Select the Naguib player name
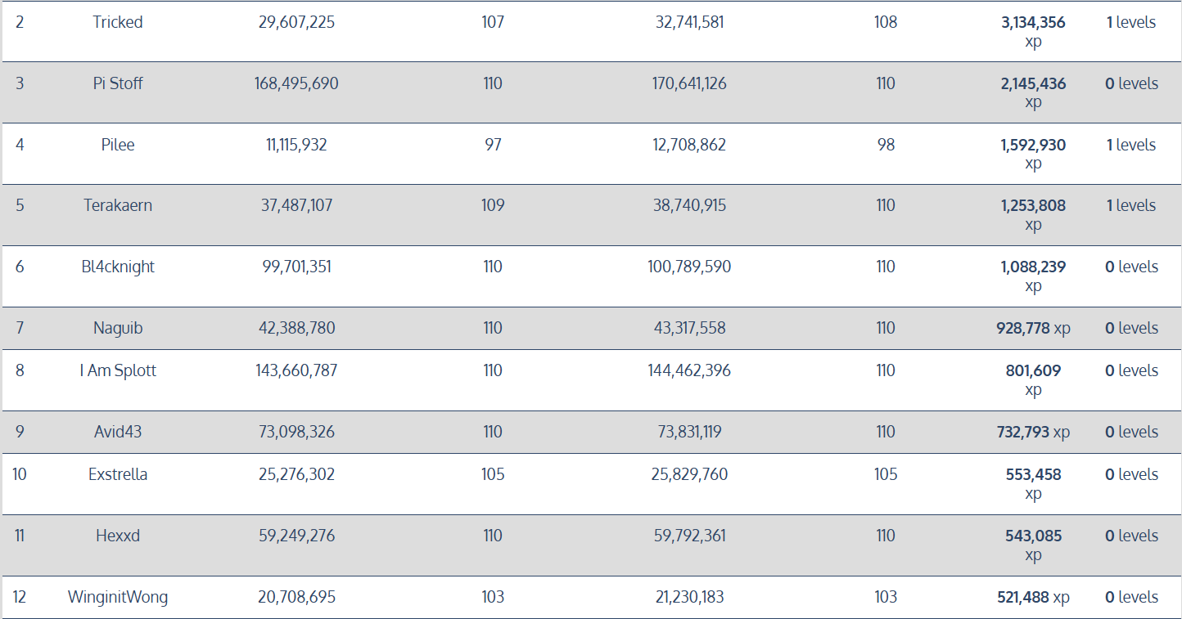Viewport: 1182px width, 619px height. pyautogui.click(x=118, y=328)
